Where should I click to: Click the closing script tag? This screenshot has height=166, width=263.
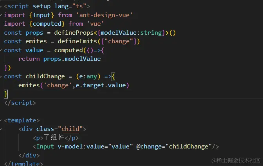click(x=20, y=103)
